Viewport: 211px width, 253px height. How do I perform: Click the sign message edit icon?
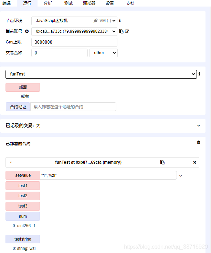(127, 31)
